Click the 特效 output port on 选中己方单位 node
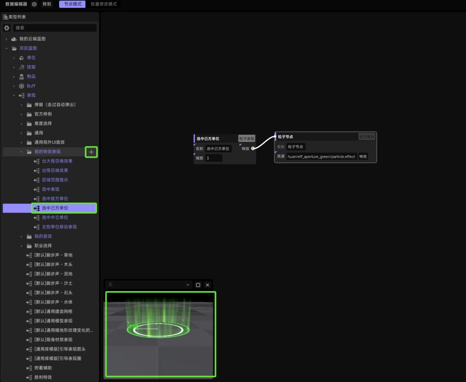 [252, 148]
